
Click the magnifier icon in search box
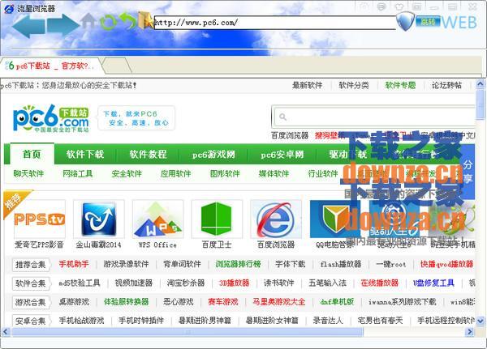pyautogui.click(x=282, y=117)
